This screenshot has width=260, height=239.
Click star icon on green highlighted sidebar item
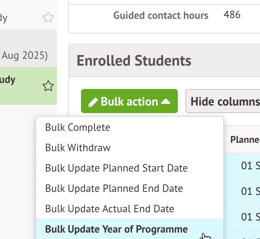coord(48,86)
